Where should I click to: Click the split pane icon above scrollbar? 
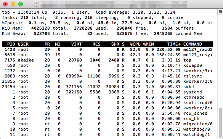(220, 11)
